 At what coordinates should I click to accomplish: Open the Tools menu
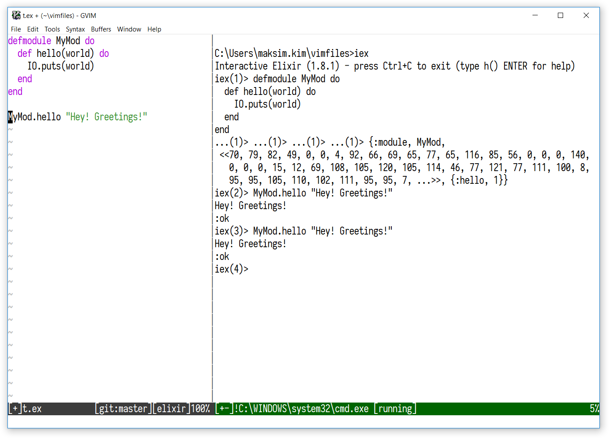tap(52, 29)
